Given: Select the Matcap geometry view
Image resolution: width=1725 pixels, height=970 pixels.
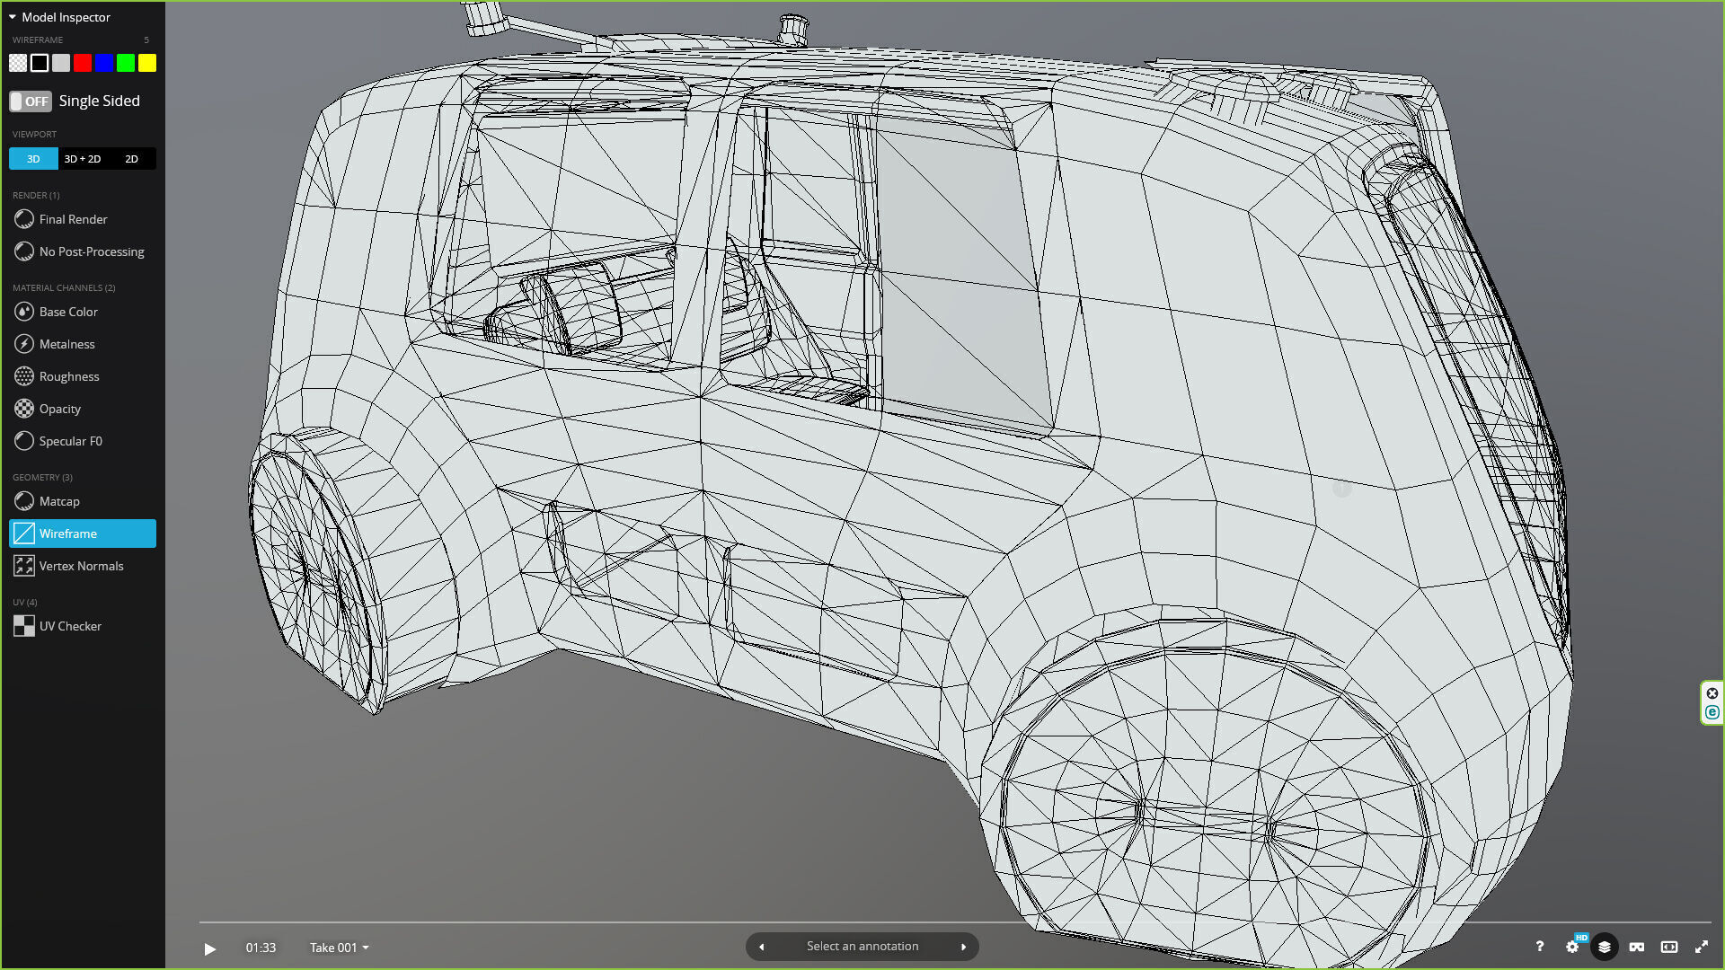Looking at the screenshot, I should [x=59, y=501].
